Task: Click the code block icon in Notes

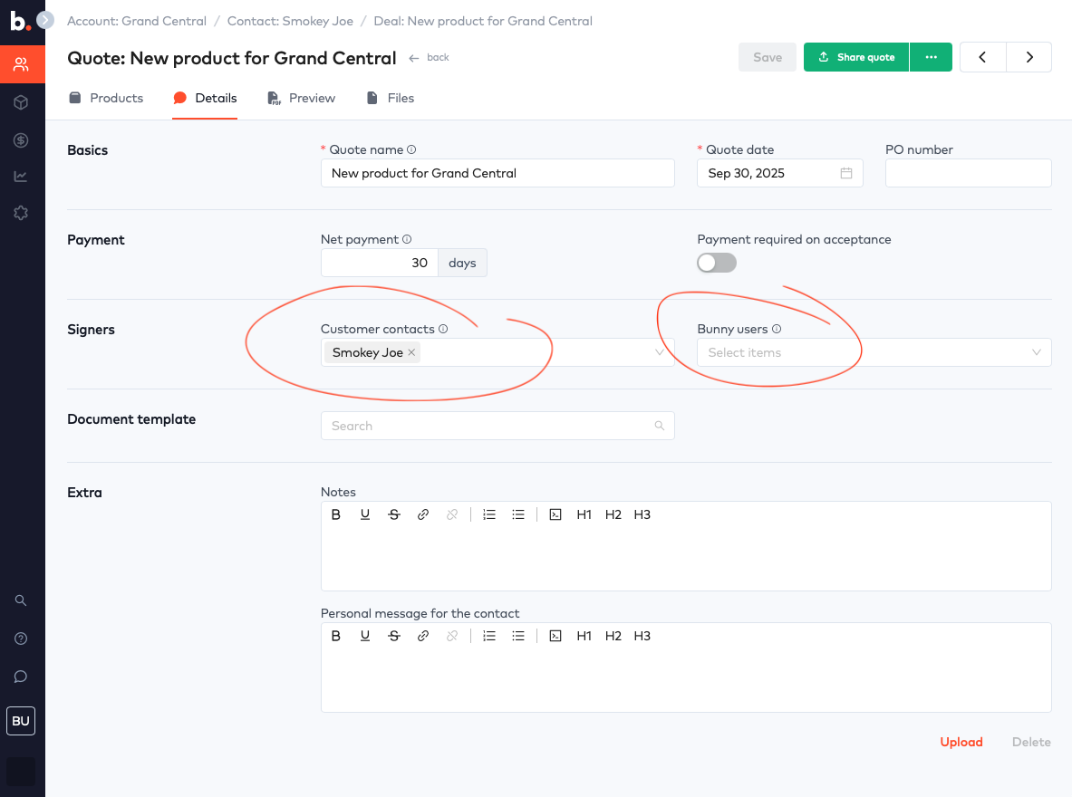Action: (555, 514)
